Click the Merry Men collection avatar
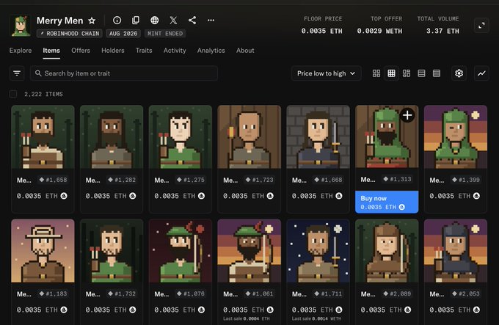Viewport: 499px width, 325px height. (x=21, y=26)
